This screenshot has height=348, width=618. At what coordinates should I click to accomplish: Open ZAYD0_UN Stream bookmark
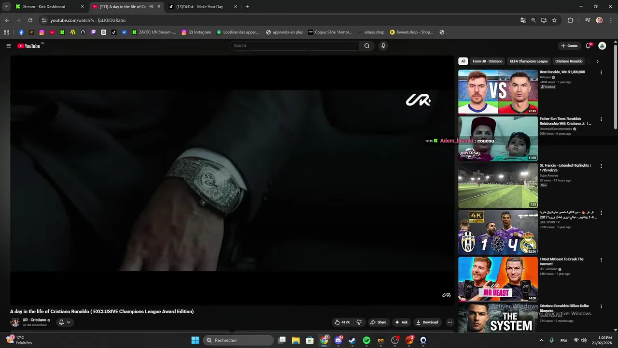pos(154,32)
